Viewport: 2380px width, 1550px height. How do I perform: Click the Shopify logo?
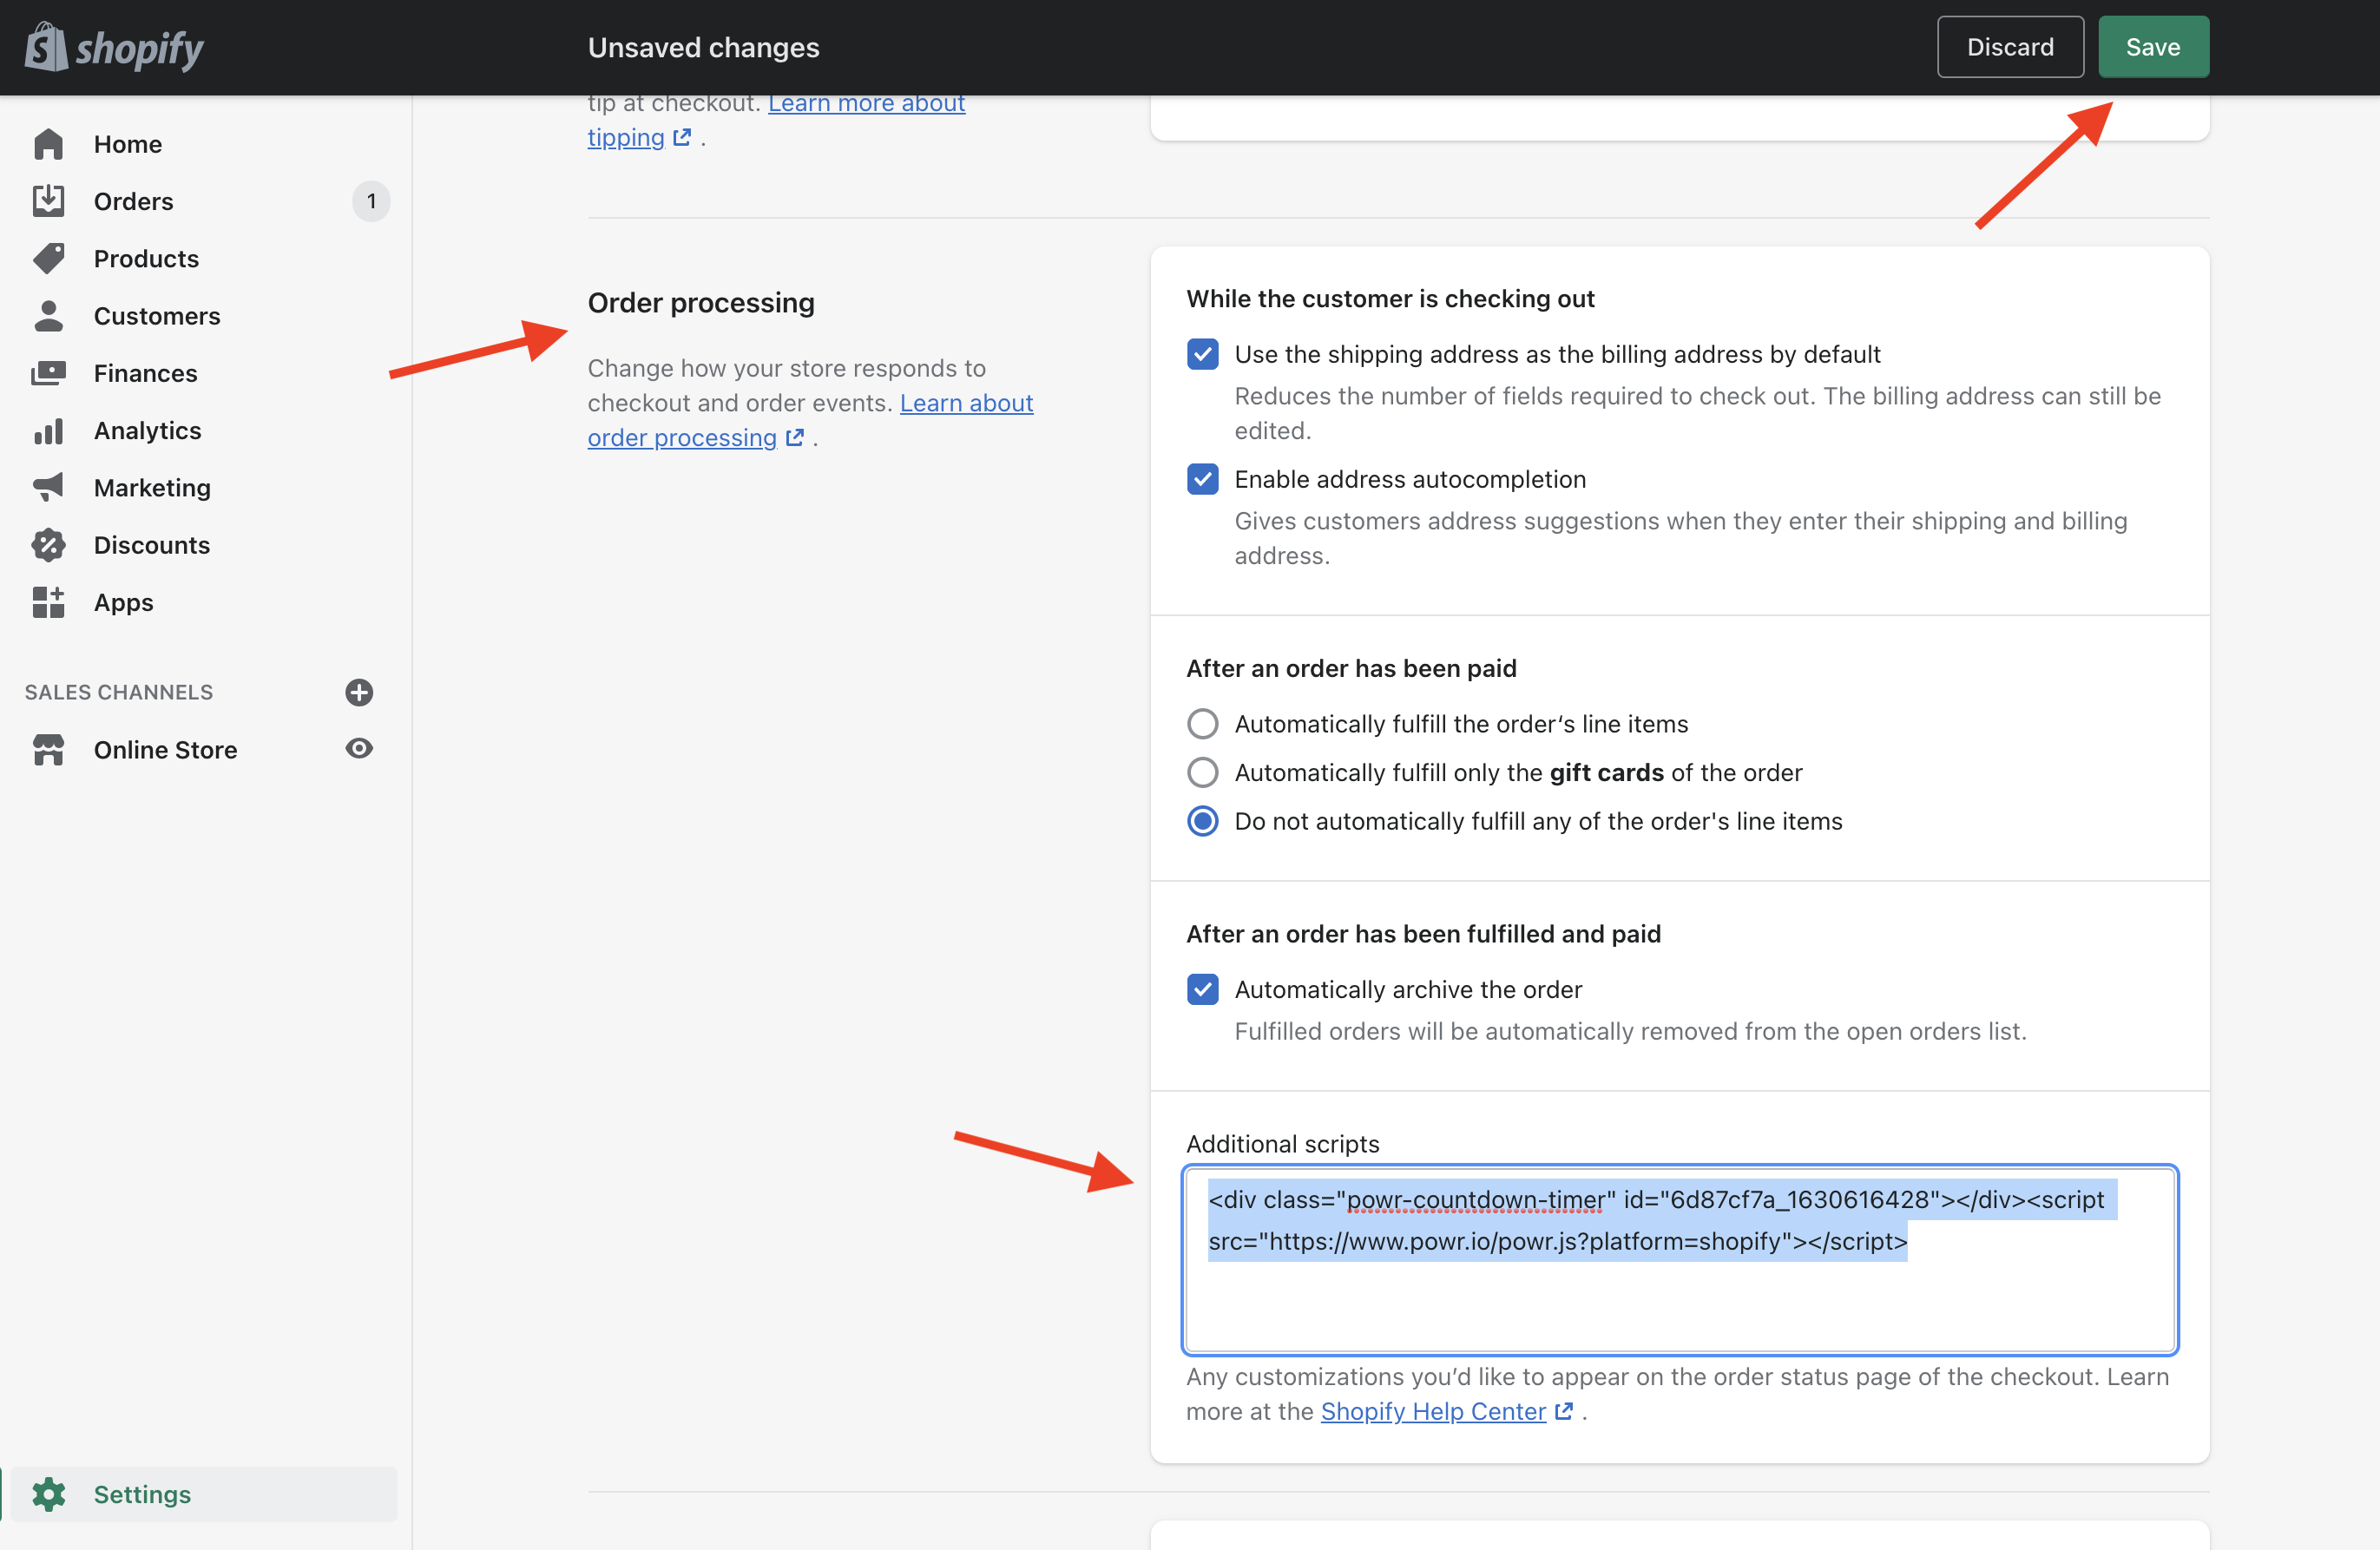point(114,47)
